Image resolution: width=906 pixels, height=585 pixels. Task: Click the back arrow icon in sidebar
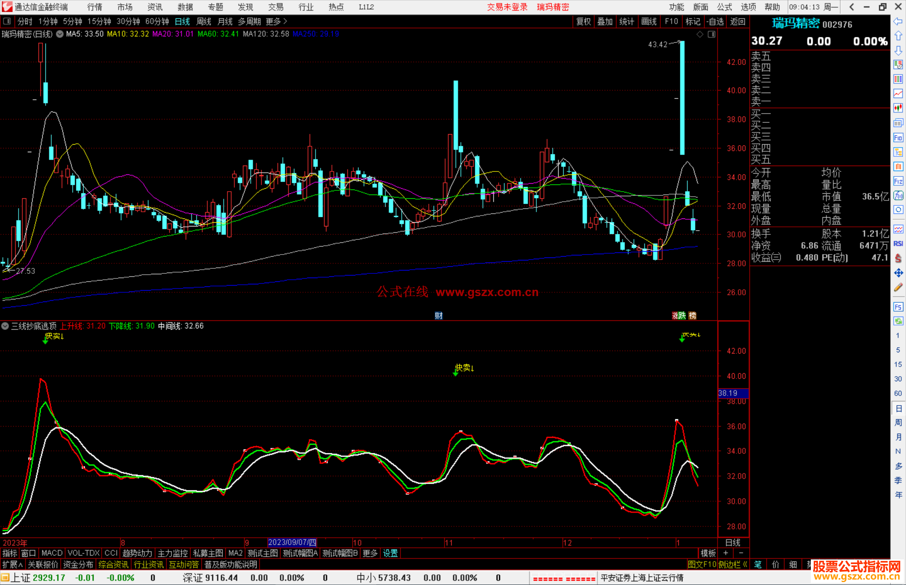pyautogui.click(x=898, y=21)
